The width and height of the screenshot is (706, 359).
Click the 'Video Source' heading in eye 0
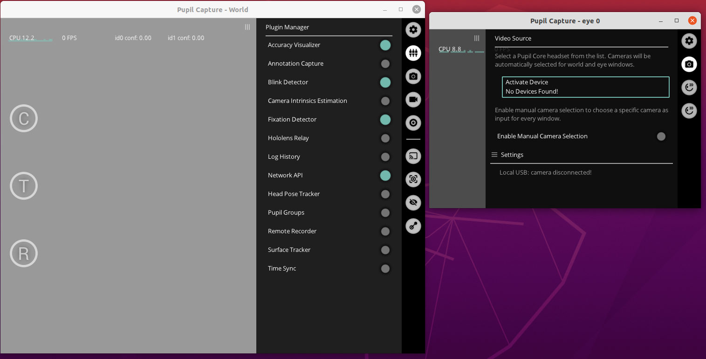[x=513, y=38]
